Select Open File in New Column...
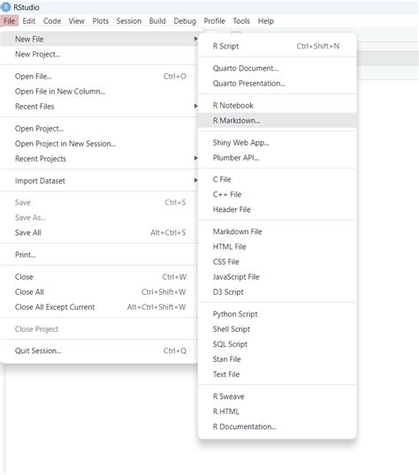This screenshot has height=475, width=419. click(100, 91)
